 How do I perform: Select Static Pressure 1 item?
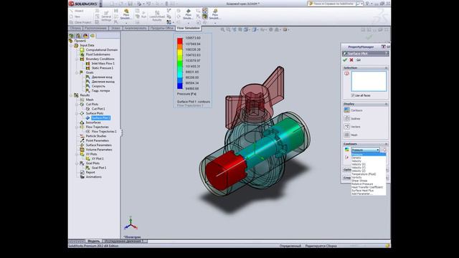point(102,68)
